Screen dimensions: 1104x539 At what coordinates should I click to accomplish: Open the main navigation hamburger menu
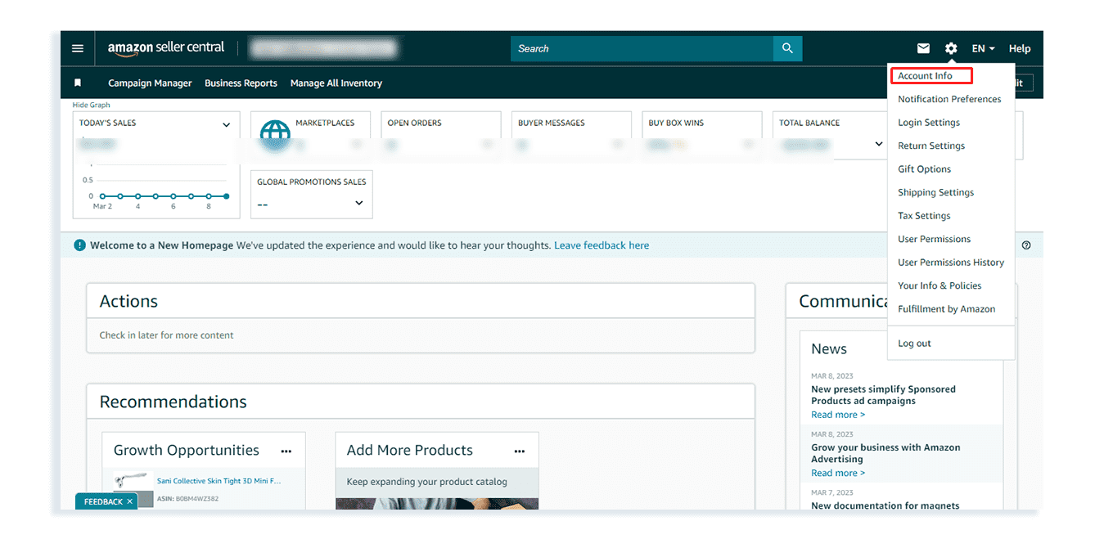77,47
